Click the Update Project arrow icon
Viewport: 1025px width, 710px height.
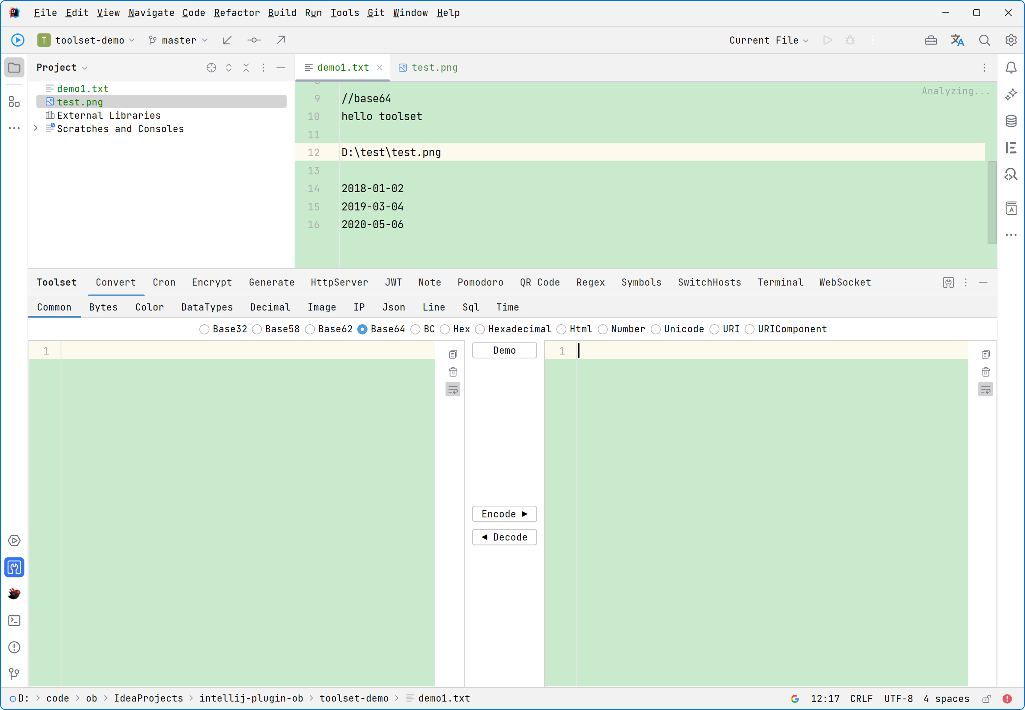[x=227, y=40]
